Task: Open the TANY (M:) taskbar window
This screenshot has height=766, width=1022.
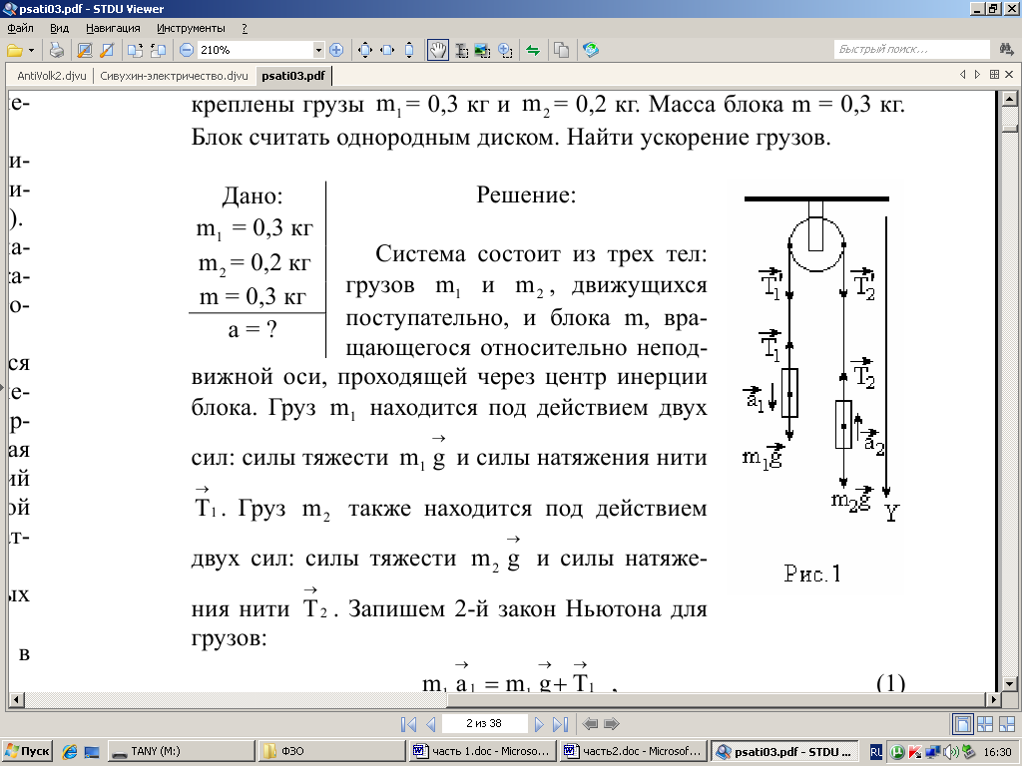Action: click(181, 751)
